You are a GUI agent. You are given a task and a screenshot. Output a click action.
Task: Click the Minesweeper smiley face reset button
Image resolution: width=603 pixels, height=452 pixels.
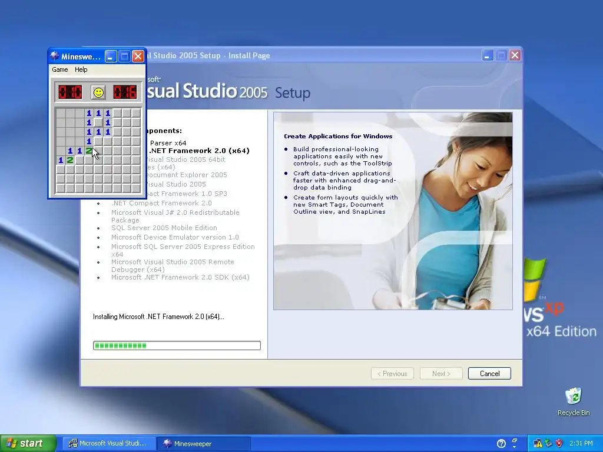click(x=98, y=92)
